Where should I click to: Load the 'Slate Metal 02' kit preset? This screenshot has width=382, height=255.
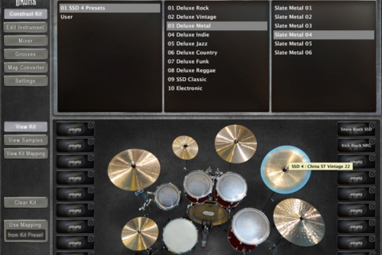[324, 17]
